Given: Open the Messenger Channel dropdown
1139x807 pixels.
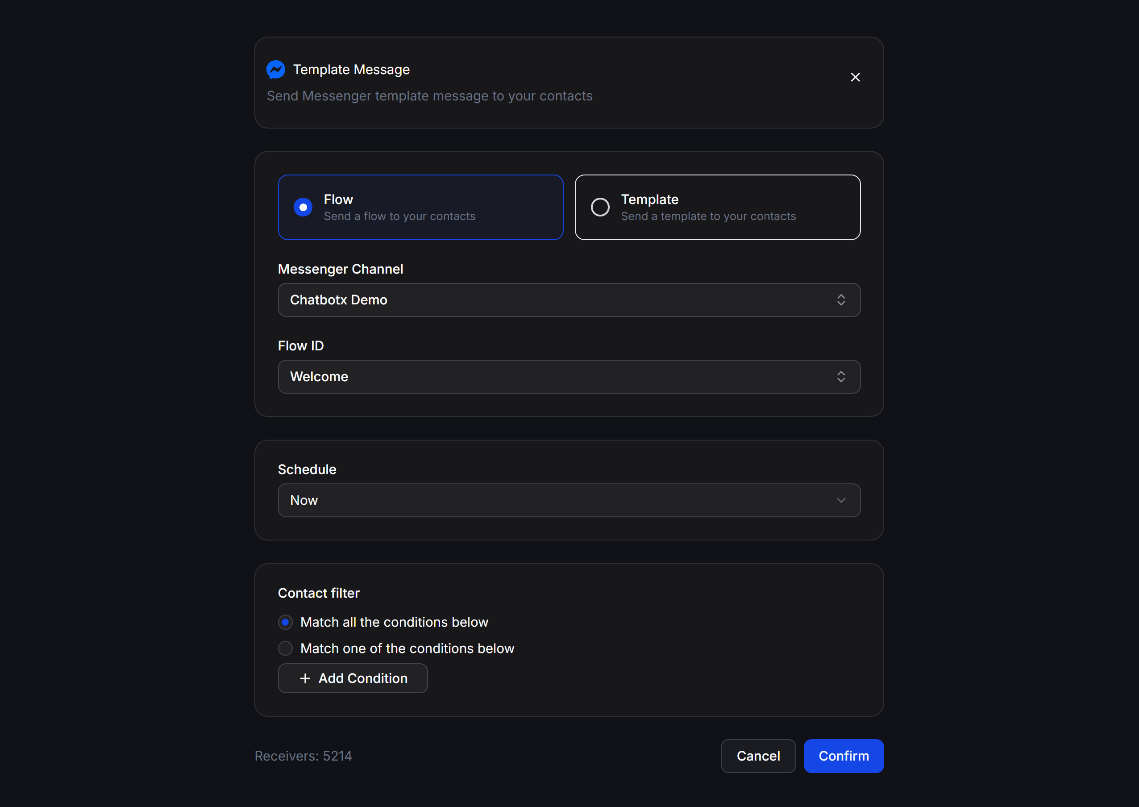Looking at the screenshot, I should click(569, 300).
